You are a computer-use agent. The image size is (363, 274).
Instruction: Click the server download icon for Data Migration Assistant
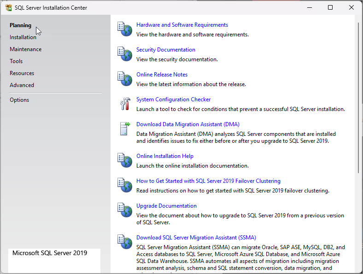click(x=125, y=128)
